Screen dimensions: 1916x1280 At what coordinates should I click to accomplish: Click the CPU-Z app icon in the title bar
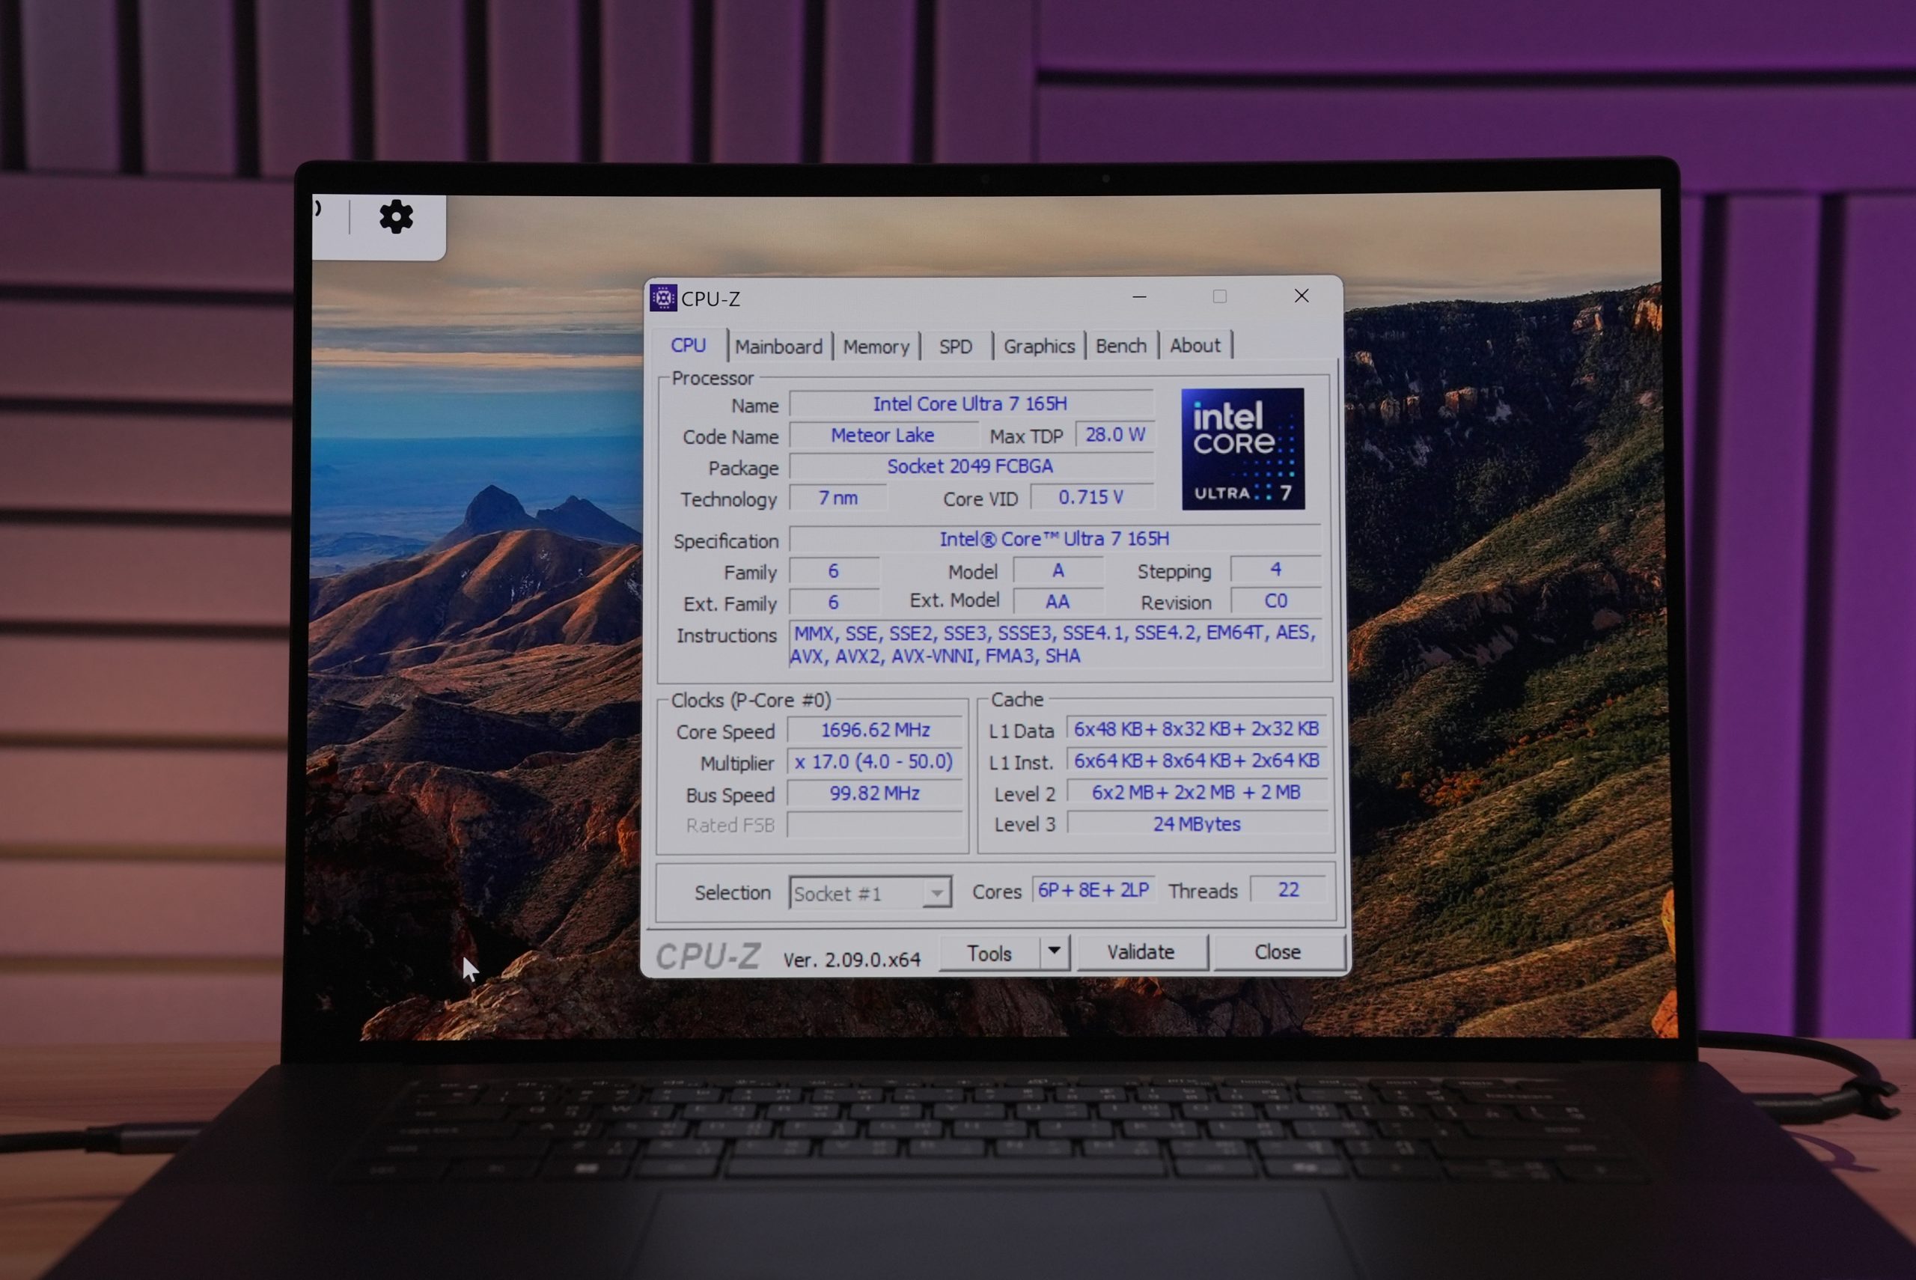click(x=662, y=298)
